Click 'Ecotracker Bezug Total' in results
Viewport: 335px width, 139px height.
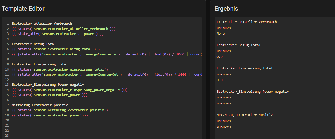tap(239, 45)
